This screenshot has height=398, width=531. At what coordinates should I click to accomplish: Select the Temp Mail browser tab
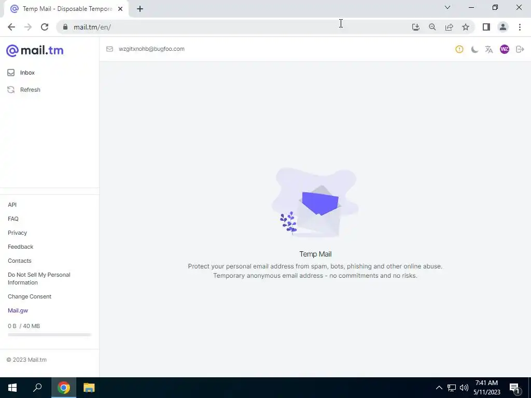coord(66,9)
